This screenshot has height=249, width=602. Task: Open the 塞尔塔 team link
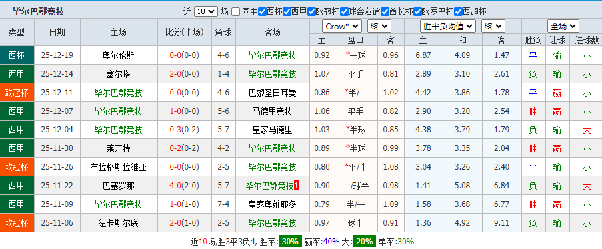[x=118, y=74]
